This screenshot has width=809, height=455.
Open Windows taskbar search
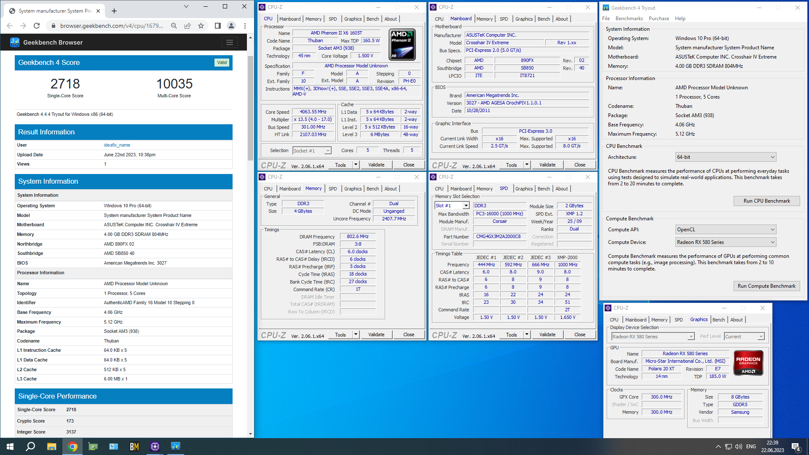(x=30, y=447)
